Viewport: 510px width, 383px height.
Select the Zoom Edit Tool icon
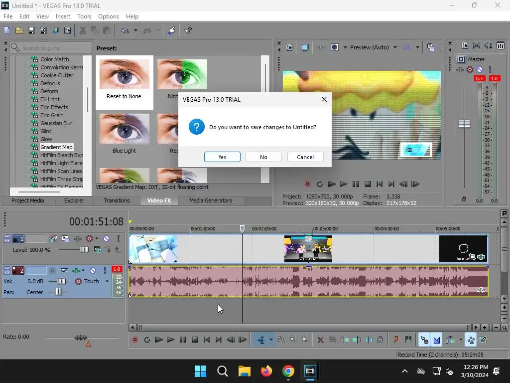pos(304,340)
